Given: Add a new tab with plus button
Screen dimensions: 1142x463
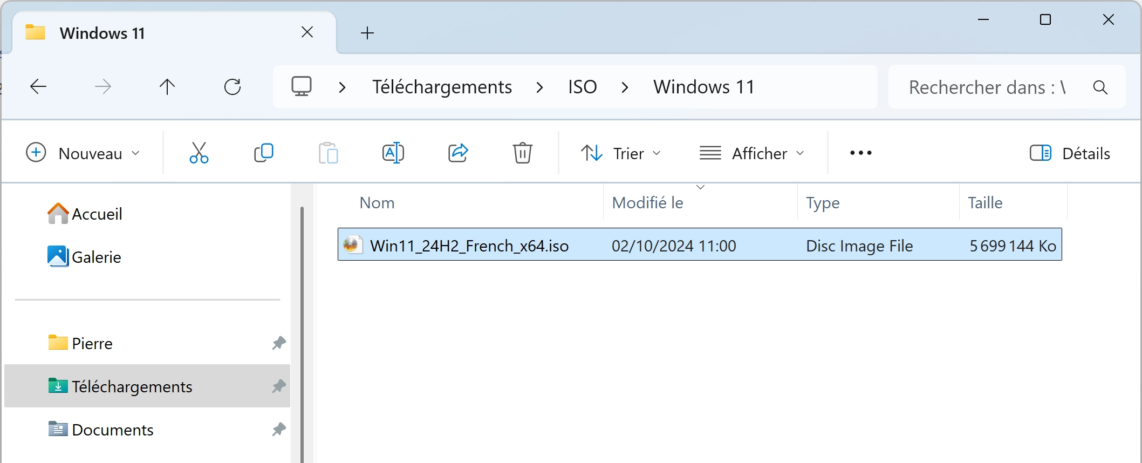Looking at the screenshot, I should pyautogui.click(x=367, y=33).
